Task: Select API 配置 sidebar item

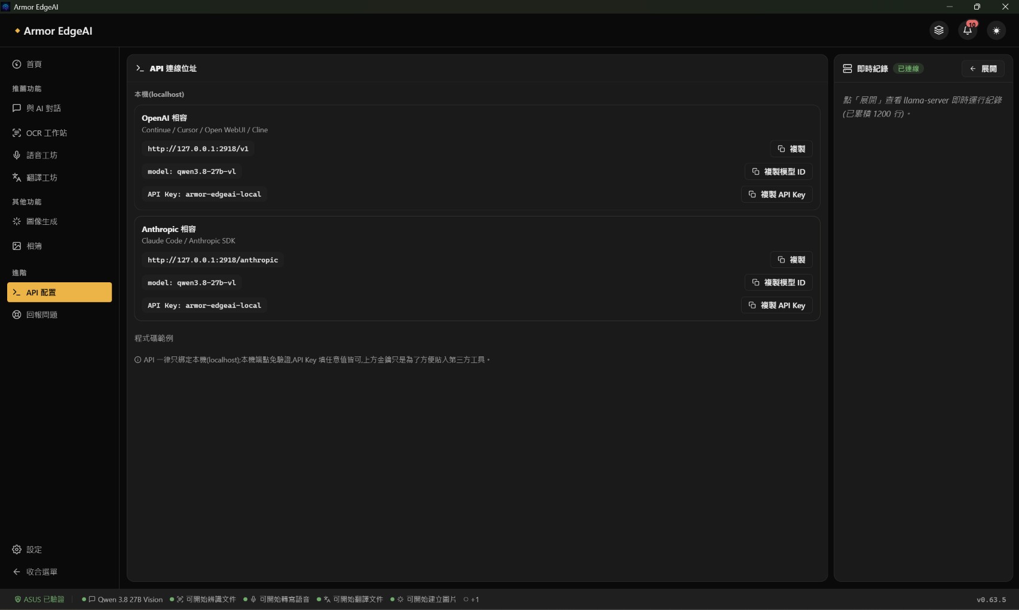Action: pos(59,292)
